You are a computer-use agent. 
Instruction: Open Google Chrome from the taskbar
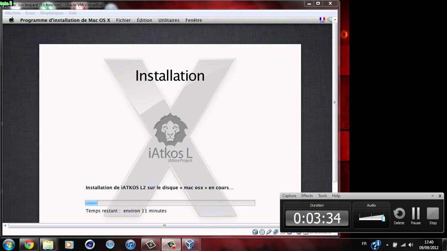click(29, 245)
